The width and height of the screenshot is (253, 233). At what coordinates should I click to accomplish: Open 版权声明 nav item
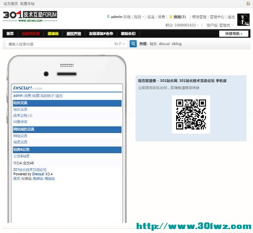tap(74, 33)
